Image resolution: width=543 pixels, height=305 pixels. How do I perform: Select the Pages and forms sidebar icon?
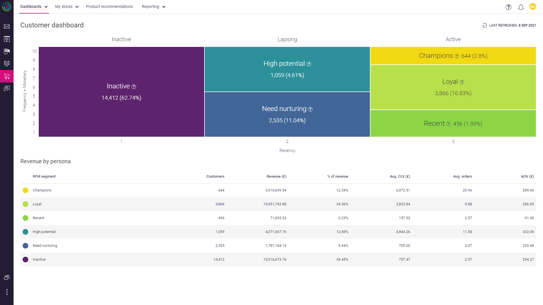coord(7,39)
